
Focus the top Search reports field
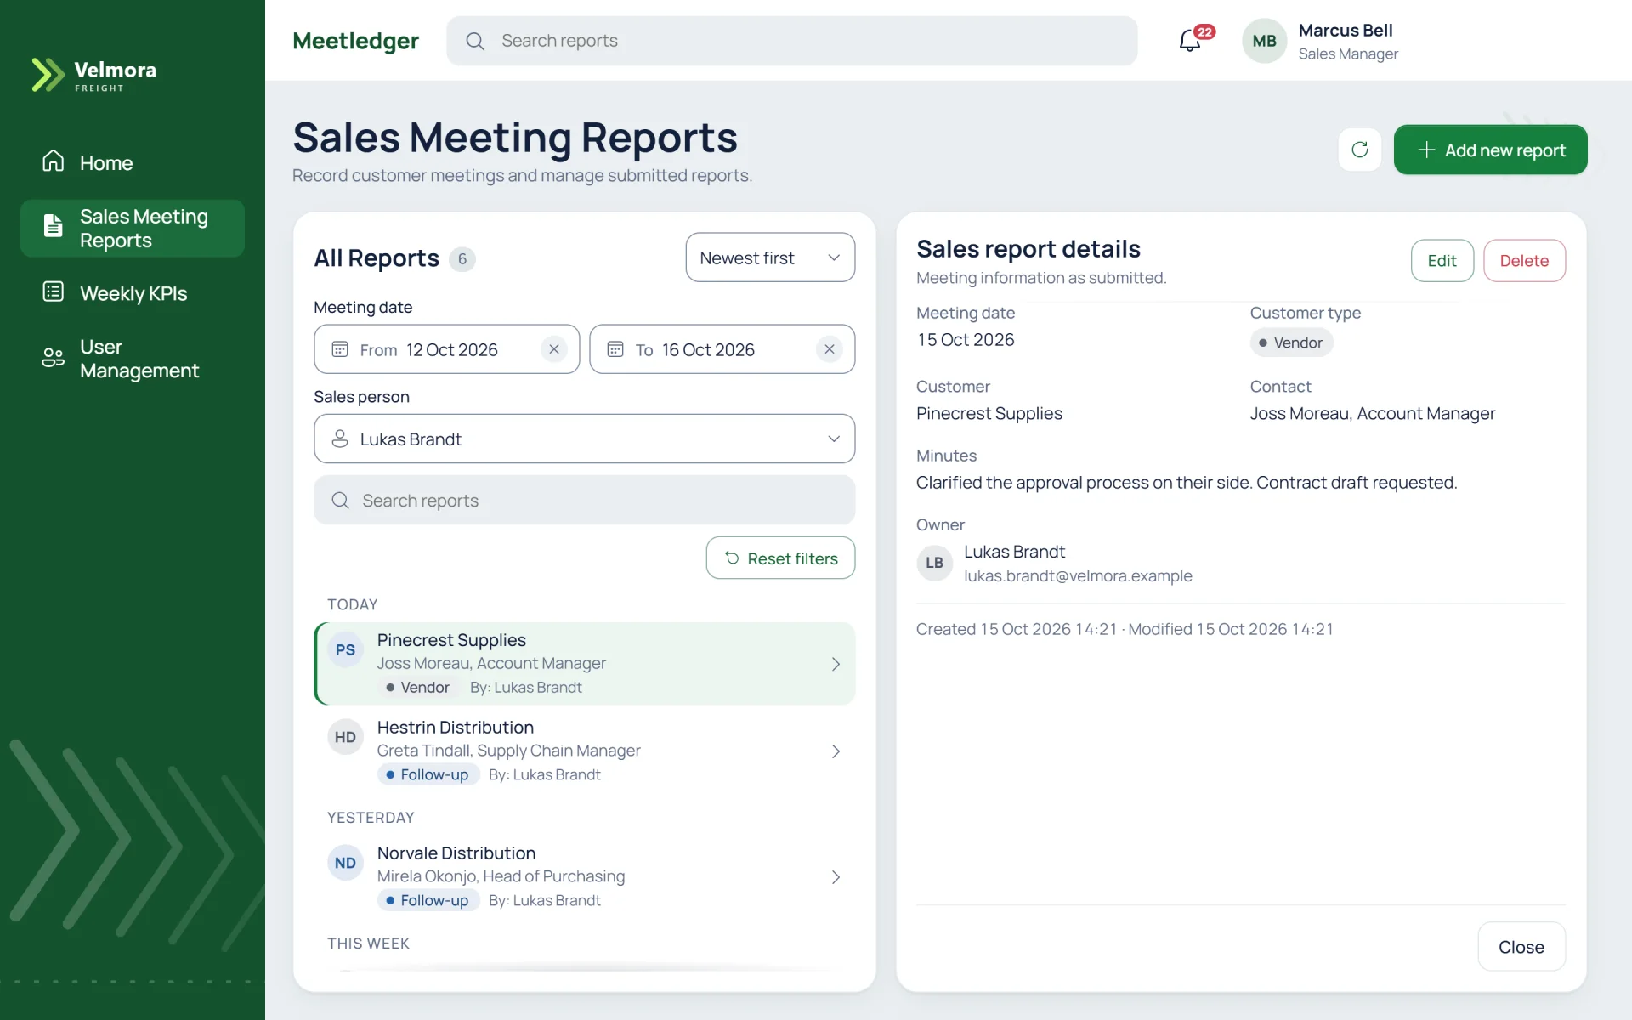click(x=791, y=41)
